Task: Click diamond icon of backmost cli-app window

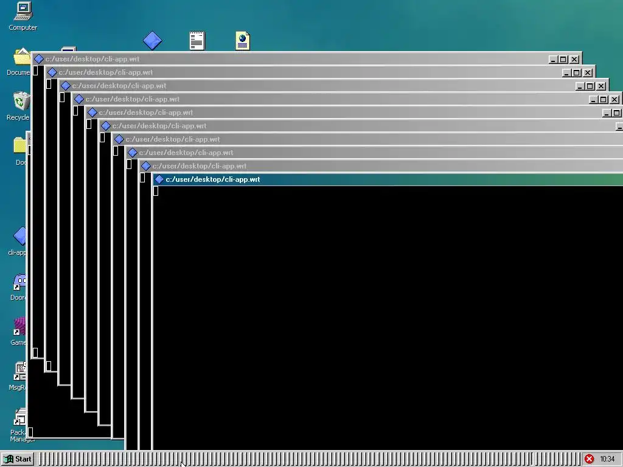Action: (x=38, y=59)
